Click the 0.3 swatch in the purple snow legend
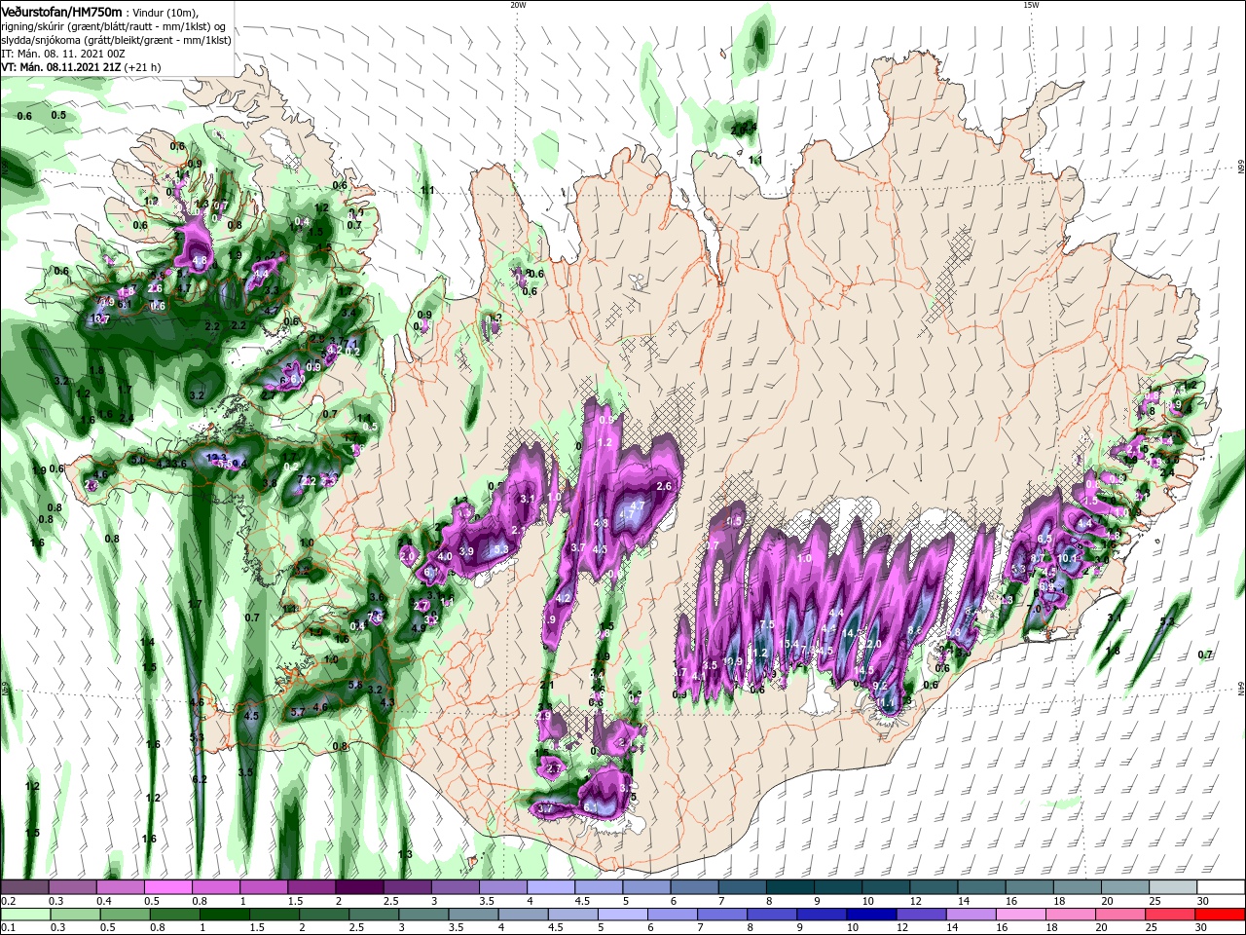This screenshot has height=935, width=1246. click(x=72, y=886)
